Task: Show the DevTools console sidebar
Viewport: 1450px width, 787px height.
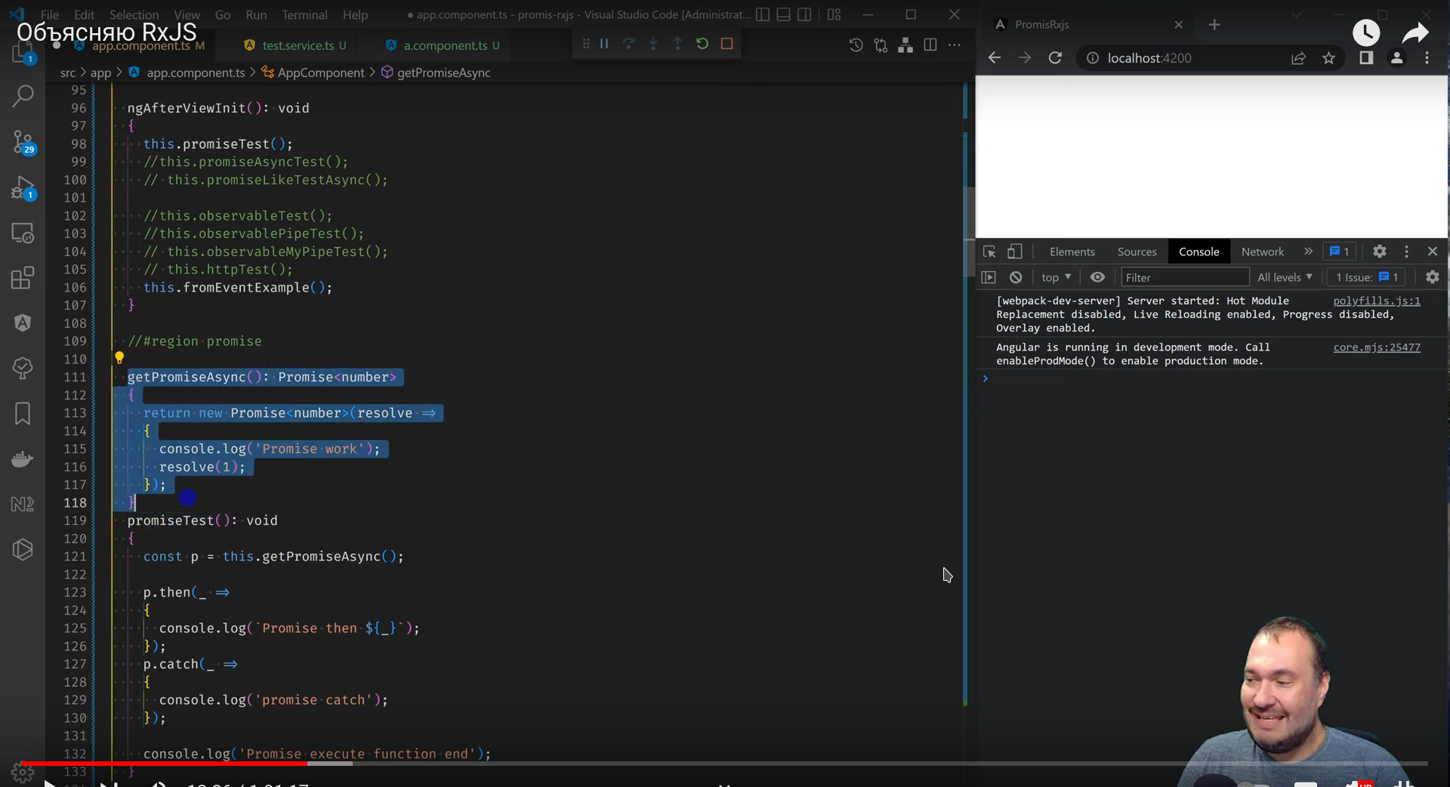Action: (x=989, y=277)
